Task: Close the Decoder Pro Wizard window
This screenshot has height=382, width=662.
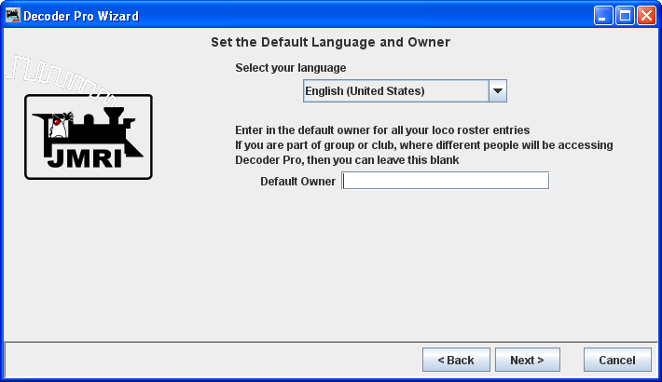Action: (x=646, y=16)
